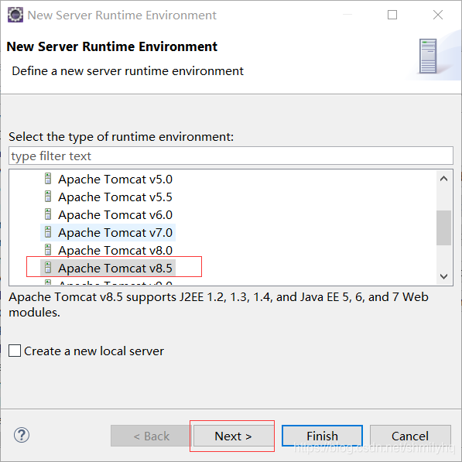This screenshot has width=462, height=462.
Task: Click the server icon beside Tomcat v5.5
Action: [x=48, y=197]
